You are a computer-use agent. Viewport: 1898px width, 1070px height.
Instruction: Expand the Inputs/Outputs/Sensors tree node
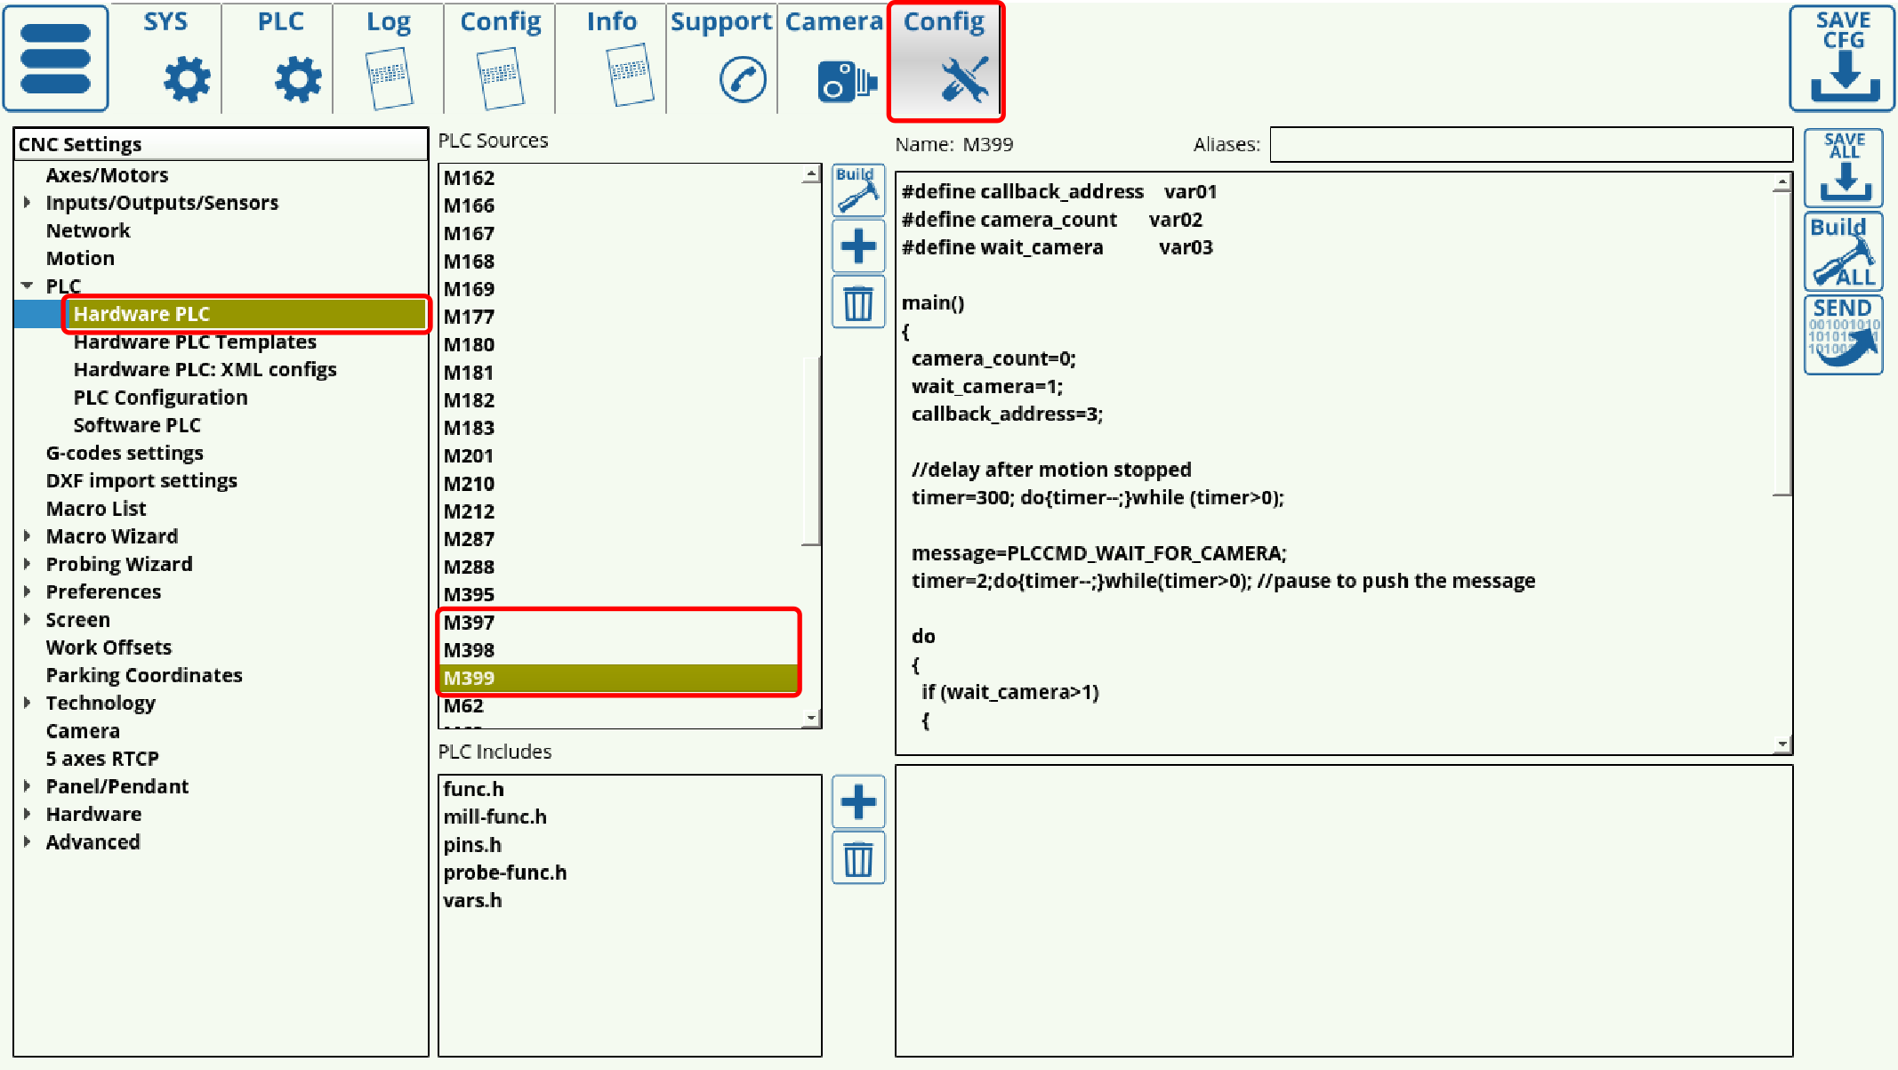pos(28,203)
